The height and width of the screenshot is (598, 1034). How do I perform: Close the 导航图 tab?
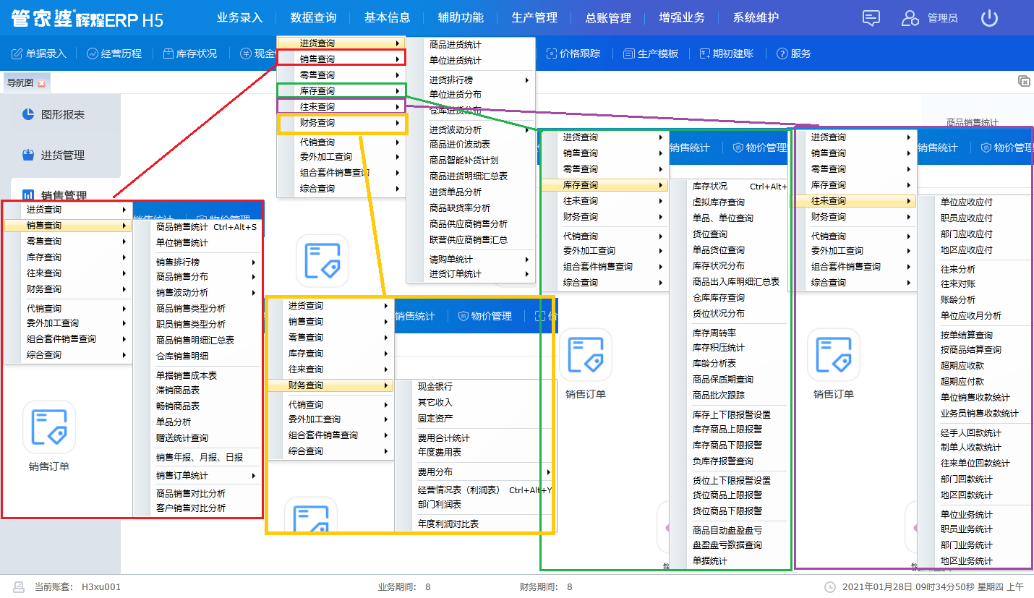click(x=41, y=83)
